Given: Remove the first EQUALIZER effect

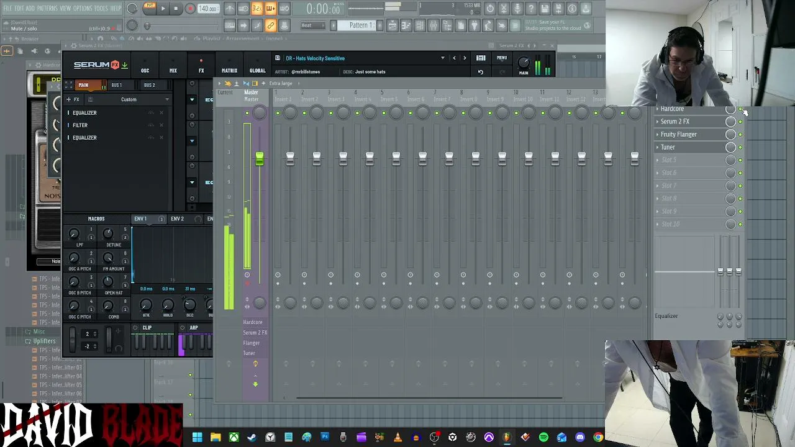Looking at the screenshot, I should click(x=161, y=113).
